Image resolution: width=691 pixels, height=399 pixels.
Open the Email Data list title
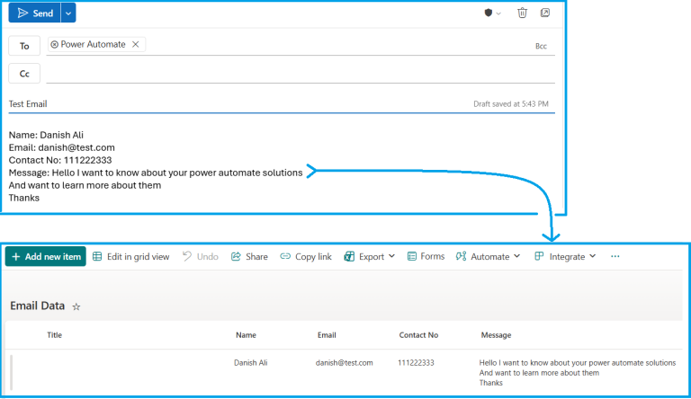point(38,306)
